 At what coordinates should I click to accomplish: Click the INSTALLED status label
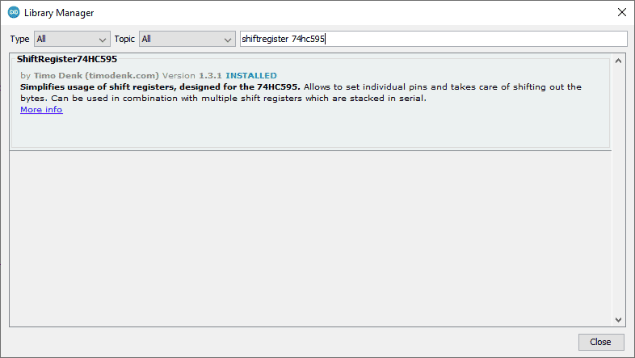tap(251, 76)
